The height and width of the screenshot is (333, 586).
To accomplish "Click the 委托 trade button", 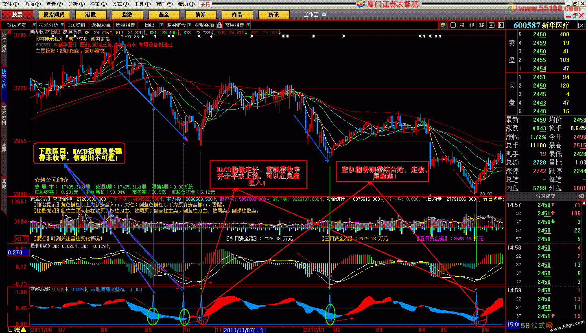I will pos(206,4).
